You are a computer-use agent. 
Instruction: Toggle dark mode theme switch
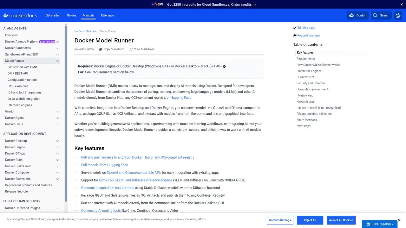pos(398,16)
